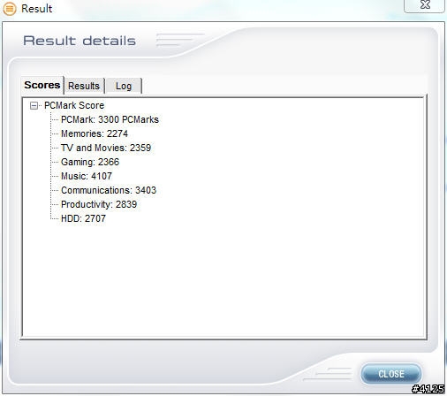The width and height of the screenshot is (447, 396).
Task: Open the Log tab
Action: tap(124, 86)
